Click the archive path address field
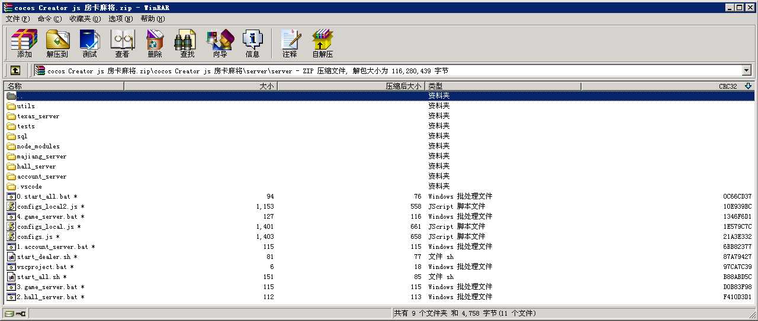Screen dimensions: 758x321 pos(388,71)
